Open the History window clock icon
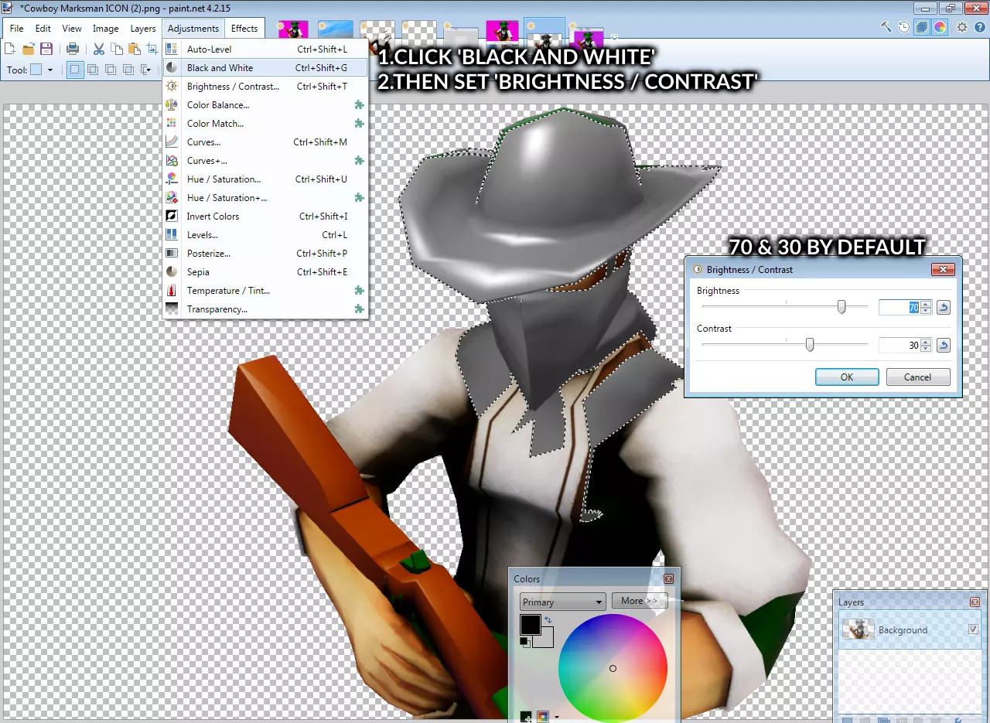Screen dimensions: 990x723 point(904,27)
